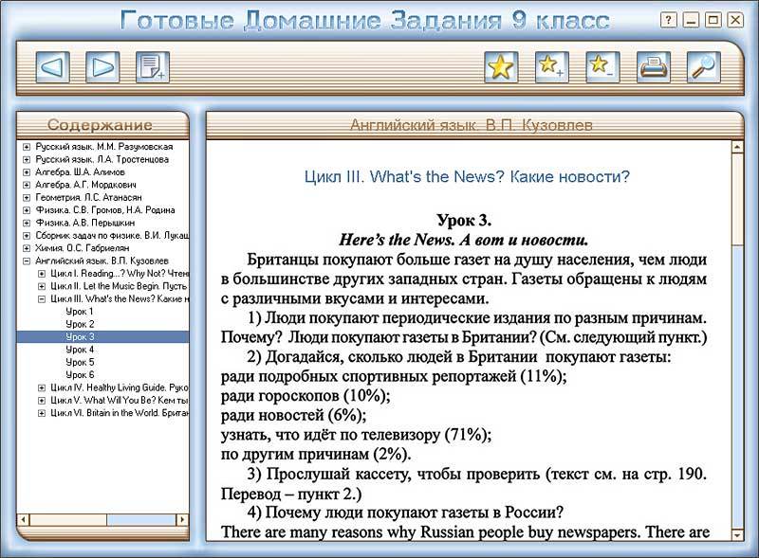The height and width of the screenshot is (558, 759).
Task: Expand Цикл IV. Healthy Living Guide node
Action: coord(42,387)
